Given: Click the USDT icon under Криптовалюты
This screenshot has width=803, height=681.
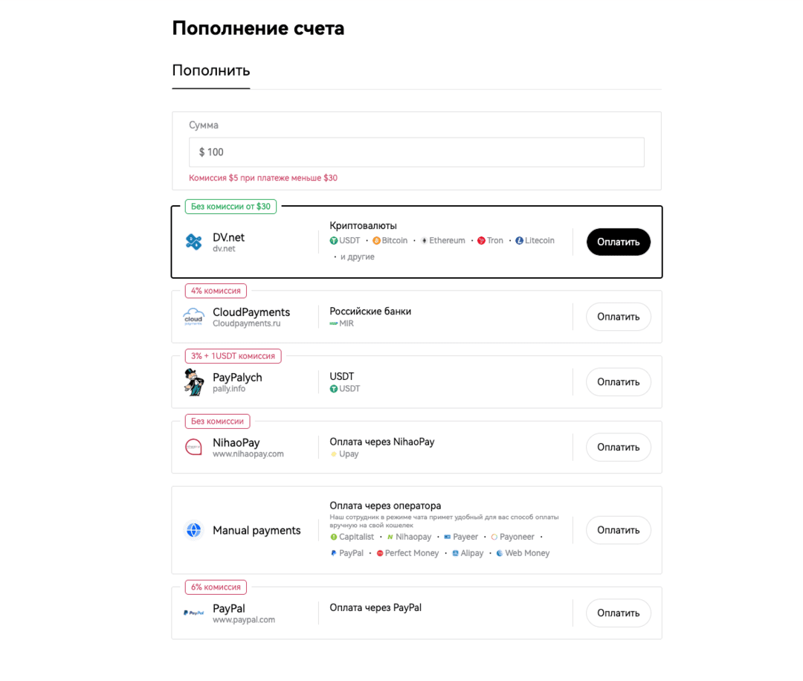Looking at the screenshot, I should pos(333,241).
